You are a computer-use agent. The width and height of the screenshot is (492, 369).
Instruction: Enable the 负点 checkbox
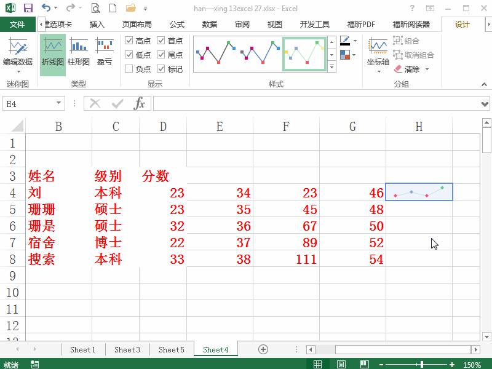[x=130, y=69]
